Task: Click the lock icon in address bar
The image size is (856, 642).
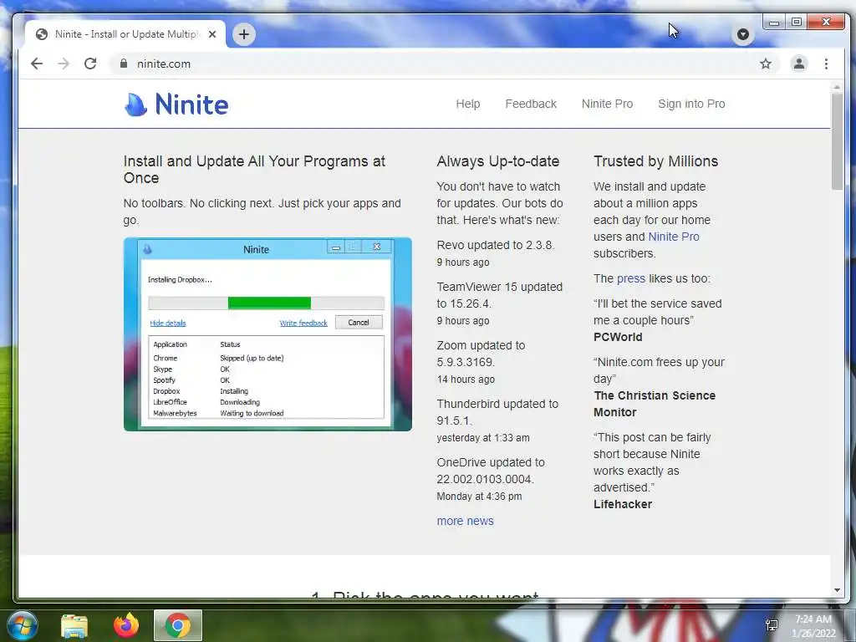Action: [124, 64]
